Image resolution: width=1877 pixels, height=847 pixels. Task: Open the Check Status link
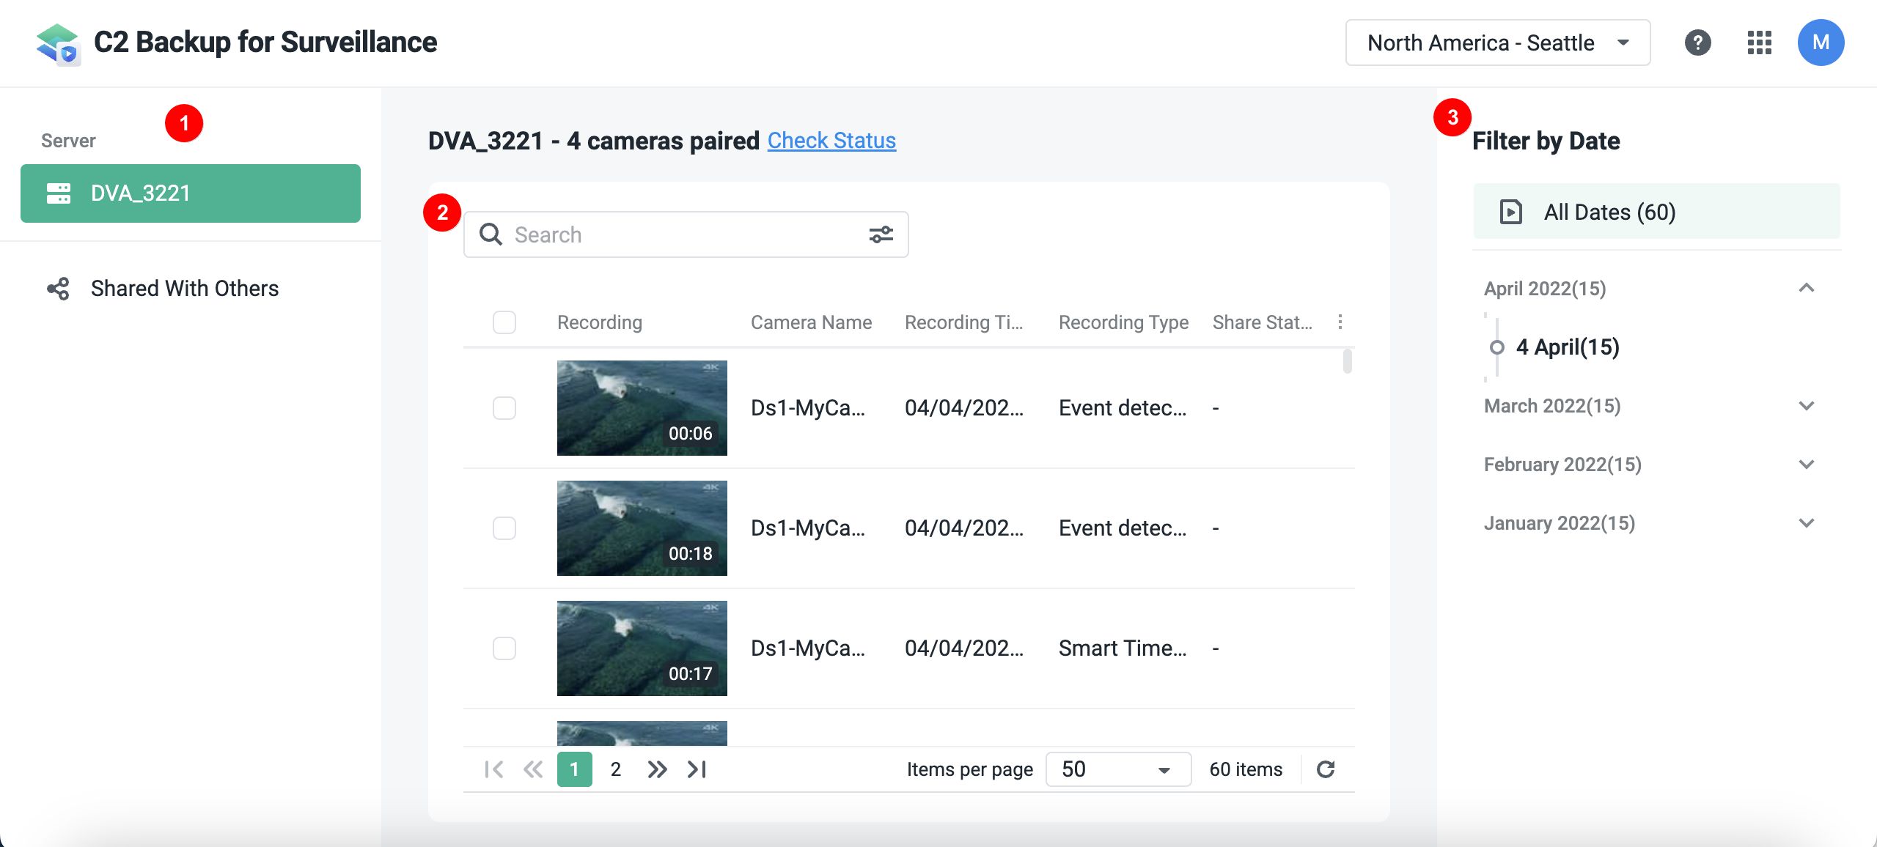click(831, 140)
